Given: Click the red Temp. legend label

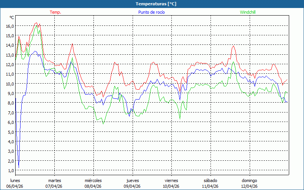Looking at the screenshot, I should pos(55,12).
